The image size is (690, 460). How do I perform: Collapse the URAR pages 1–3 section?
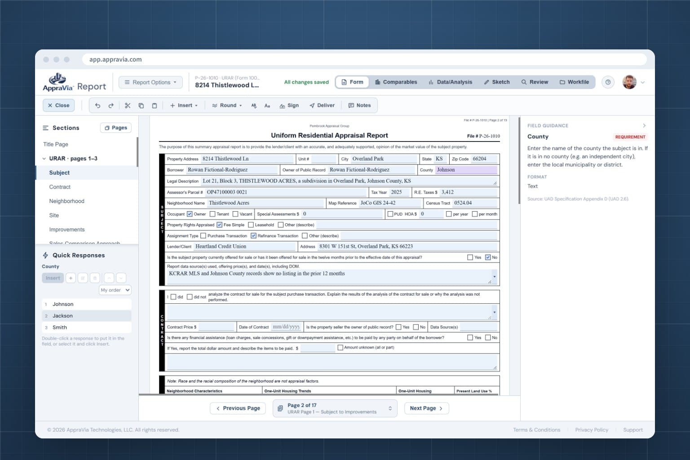(x=44, y=159)
